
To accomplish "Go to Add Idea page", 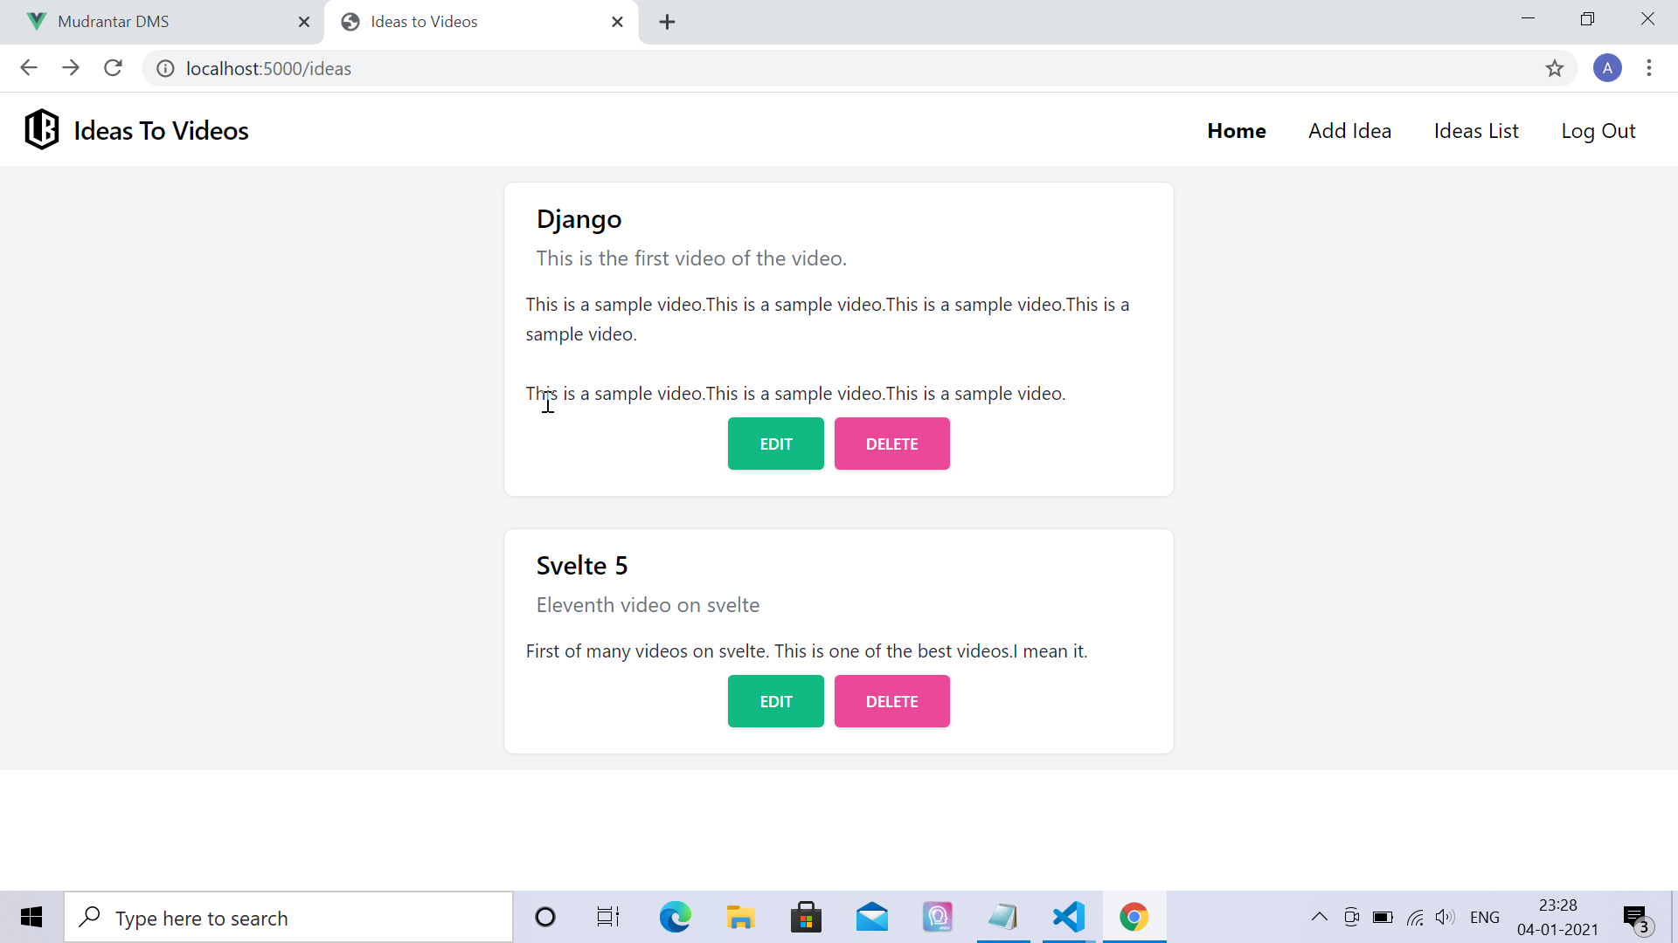I will [1349, 131].
